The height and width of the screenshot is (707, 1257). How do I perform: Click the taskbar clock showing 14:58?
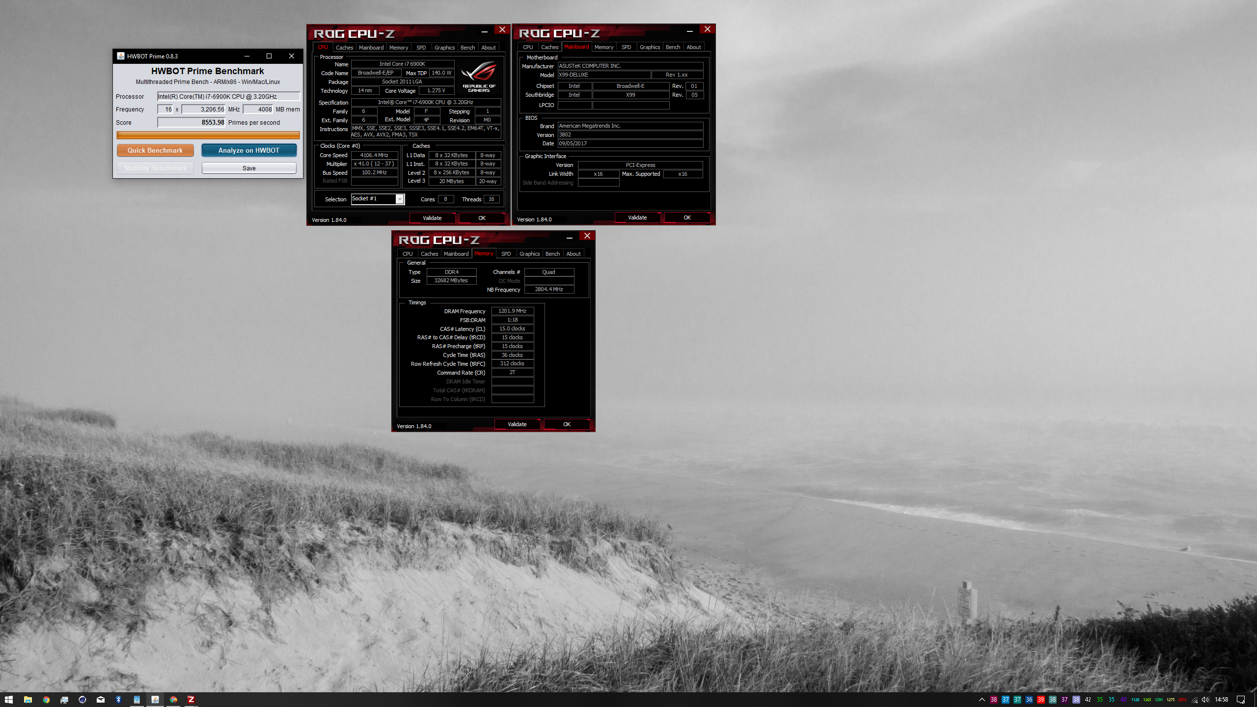pos(1221,700)
